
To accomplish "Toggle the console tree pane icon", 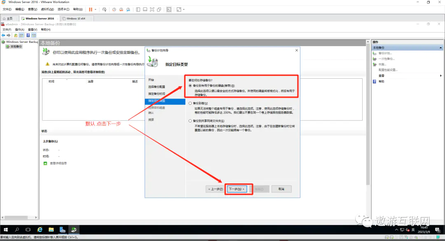I will [x=21, y=35].
